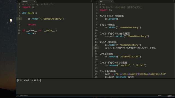
Task: Click the os.remove("./SomeFile.txt") line
Action: [x=123, y=57]
